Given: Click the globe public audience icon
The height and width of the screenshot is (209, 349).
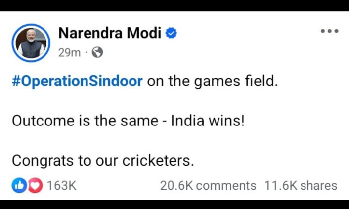Looking at the screenshot, I should [97, 52].
